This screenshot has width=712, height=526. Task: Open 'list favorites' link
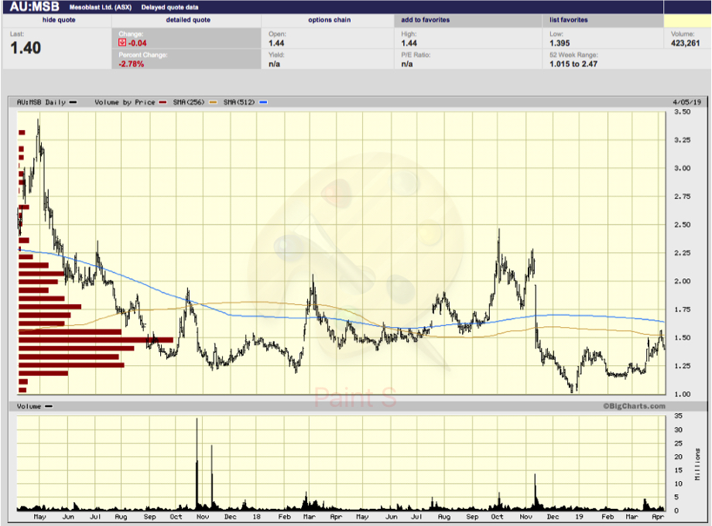pos(569,20)
